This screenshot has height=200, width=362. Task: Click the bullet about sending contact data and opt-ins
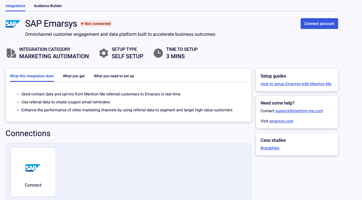101,94
